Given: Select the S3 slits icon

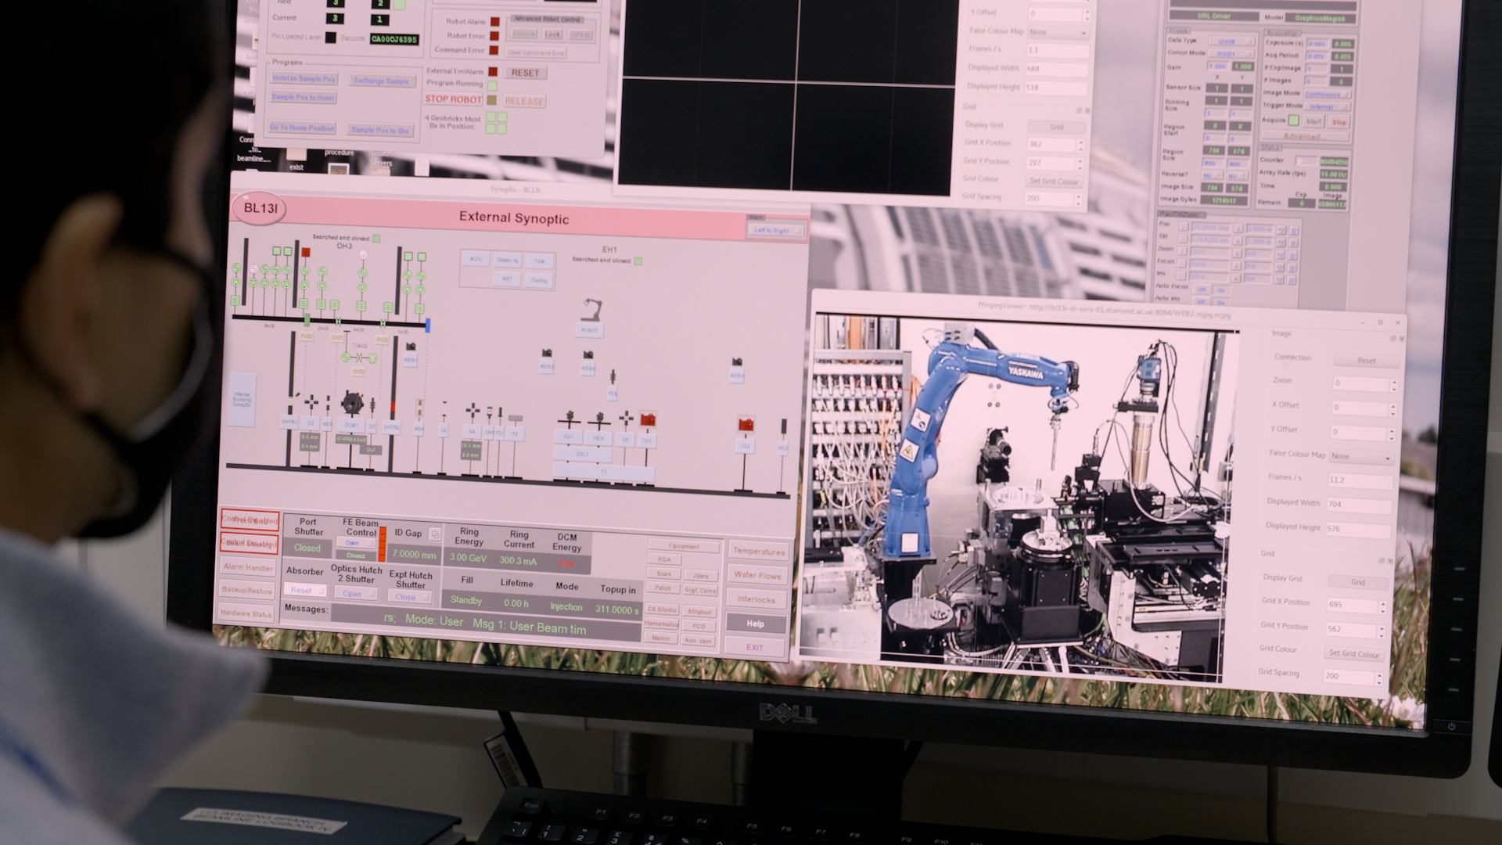Looking at the screenshot, I should [x=311, y=401].
